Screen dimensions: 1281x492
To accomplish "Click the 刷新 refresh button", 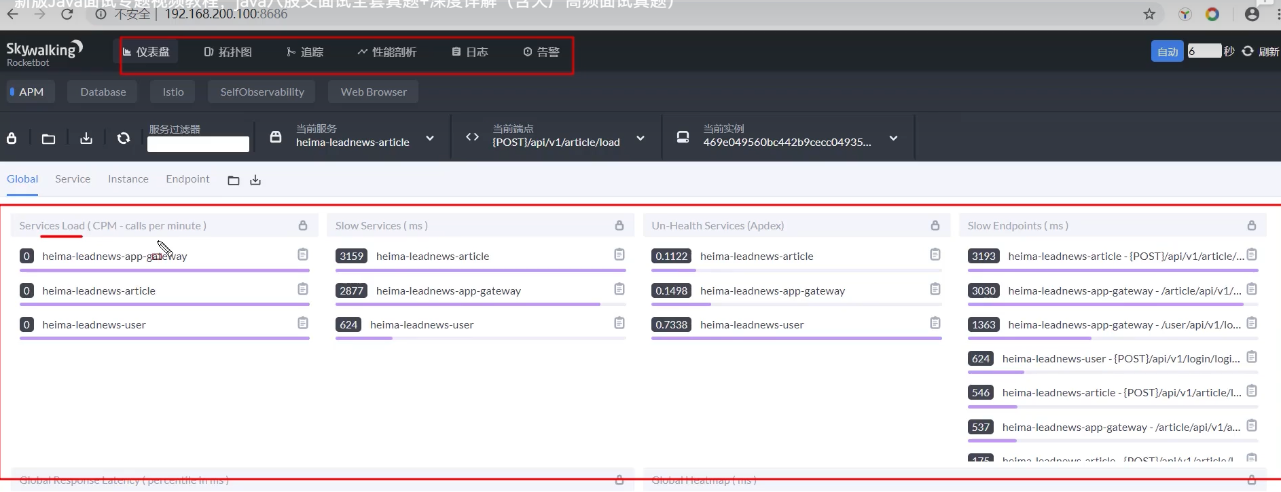I will tap(1261, 52).
